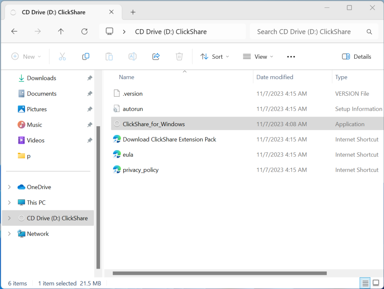Viewport: 384px width, 289px height.
Task: Open Music in the sidebar
Action: pos(34,125)
